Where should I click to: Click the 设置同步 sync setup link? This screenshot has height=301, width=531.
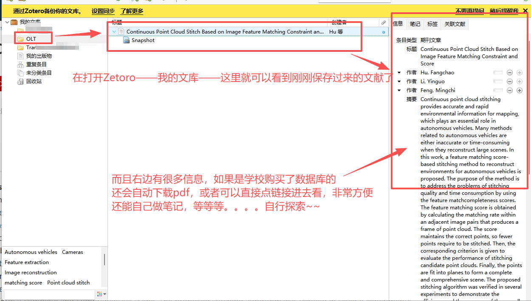pos(103,11)
